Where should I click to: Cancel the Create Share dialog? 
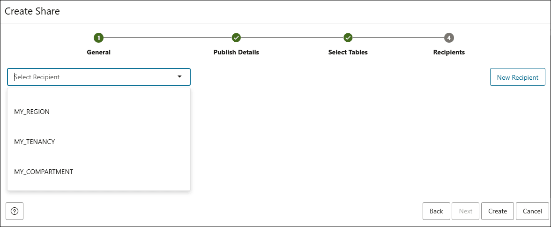[x=532, y=211]
